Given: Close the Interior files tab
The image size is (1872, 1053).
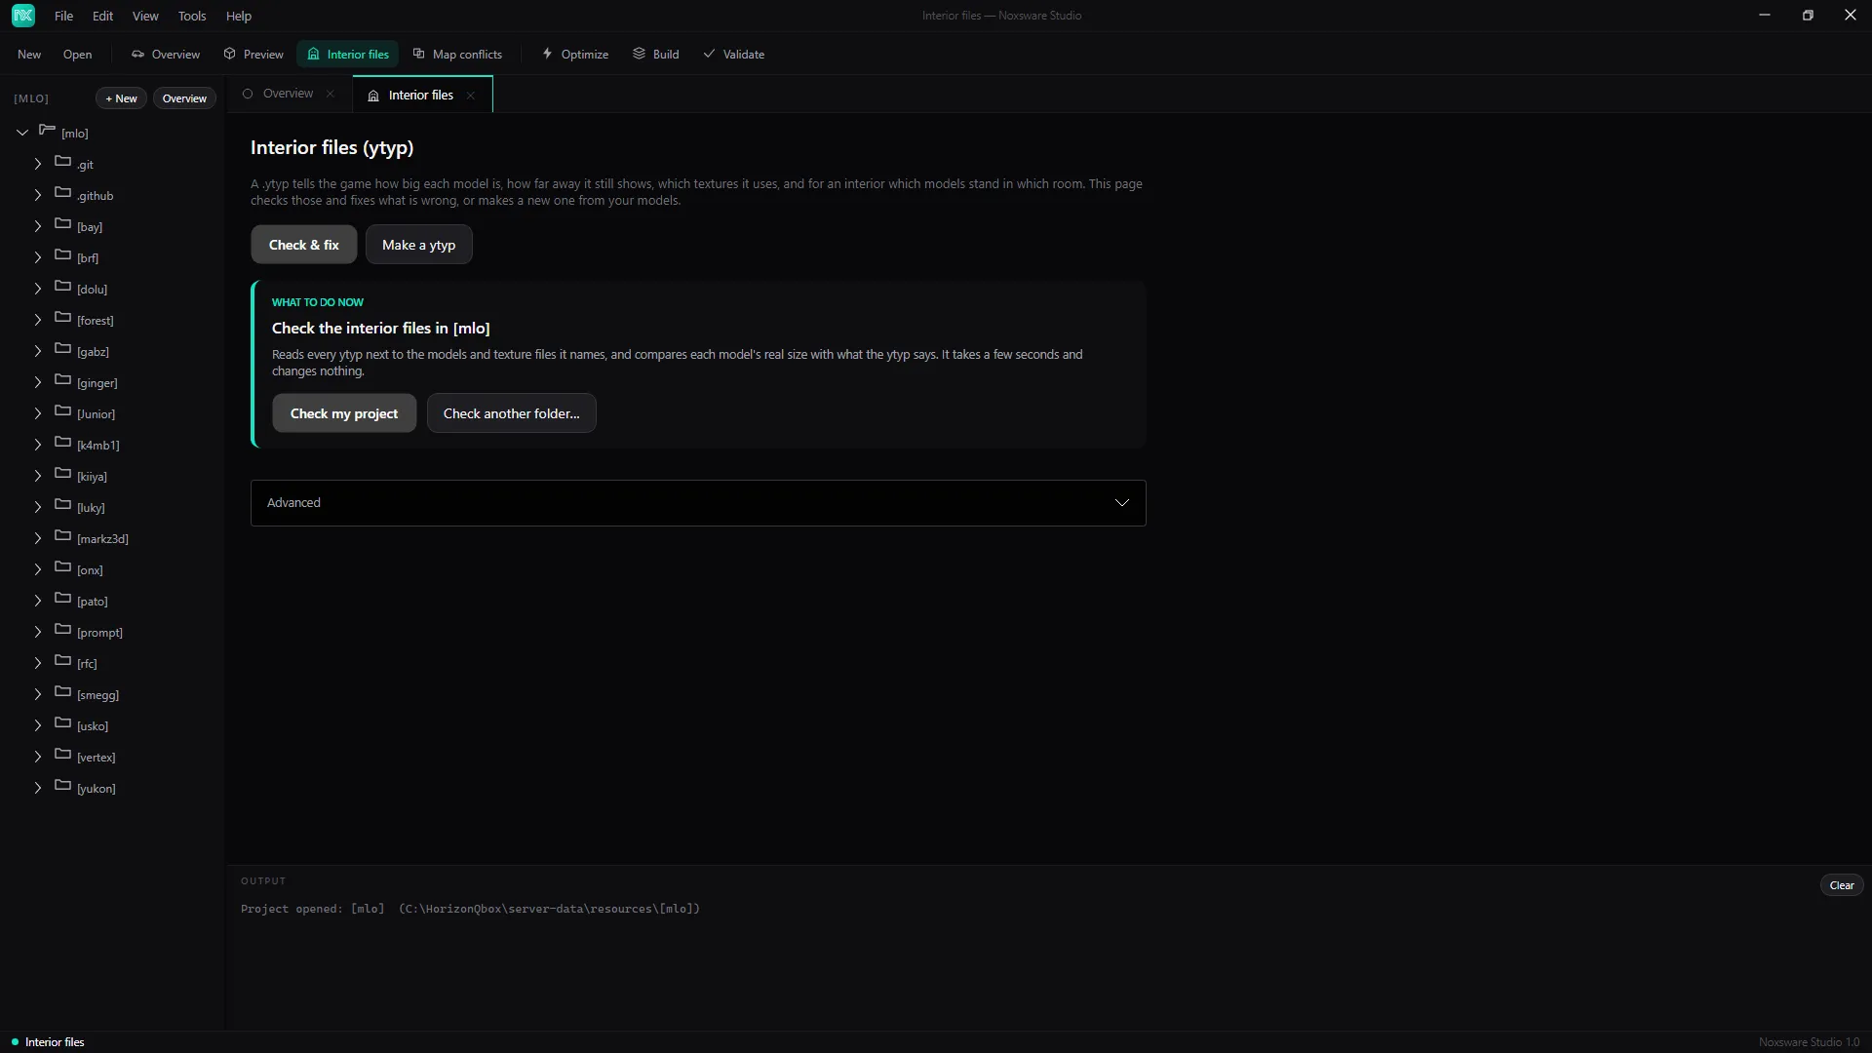Looking at the screenshot, I should coord(471,96).
